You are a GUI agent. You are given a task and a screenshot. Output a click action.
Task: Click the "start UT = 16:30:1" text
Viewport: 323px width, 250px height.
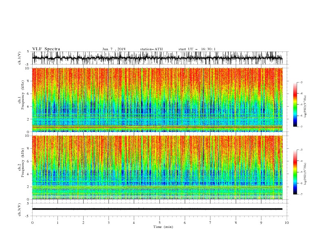click(197, 49)
